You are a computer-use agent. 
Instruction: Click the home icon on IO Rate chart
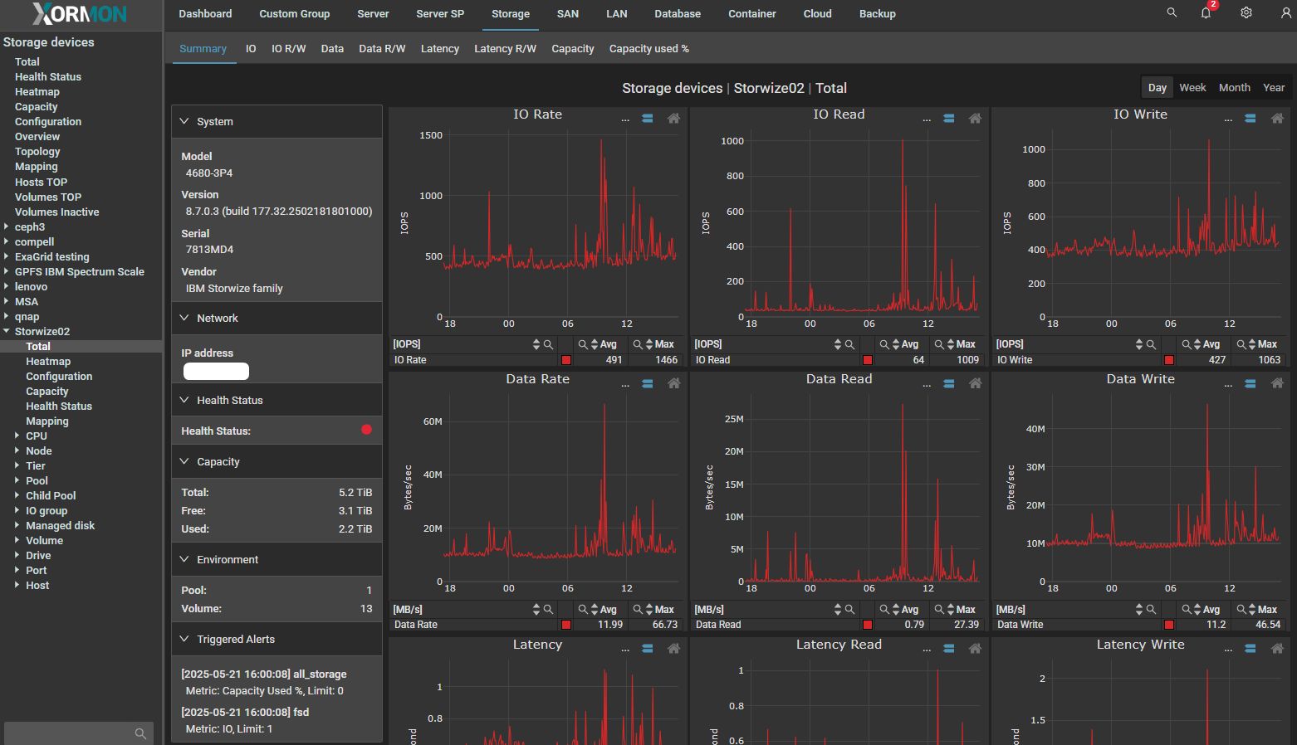pyautogui.click(x=674, y=119)
